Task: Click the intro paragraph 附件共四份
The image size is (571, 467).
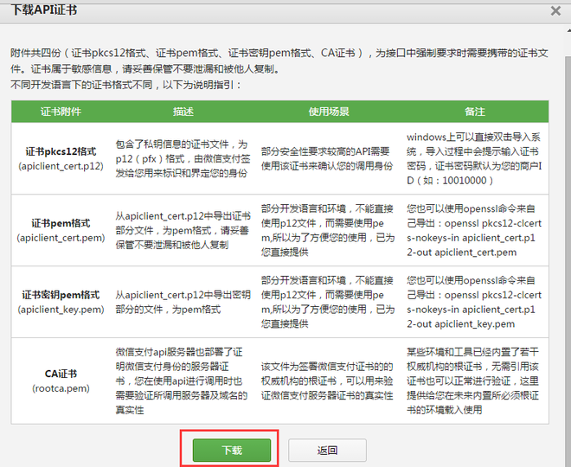Action: (x=279, y=61)
